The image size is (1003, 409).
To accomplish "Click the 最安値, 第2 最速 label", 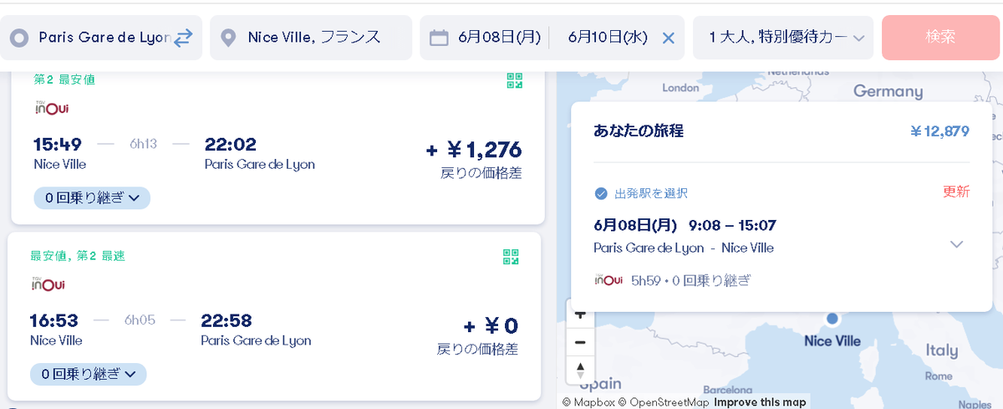I will tap(78, 256).
